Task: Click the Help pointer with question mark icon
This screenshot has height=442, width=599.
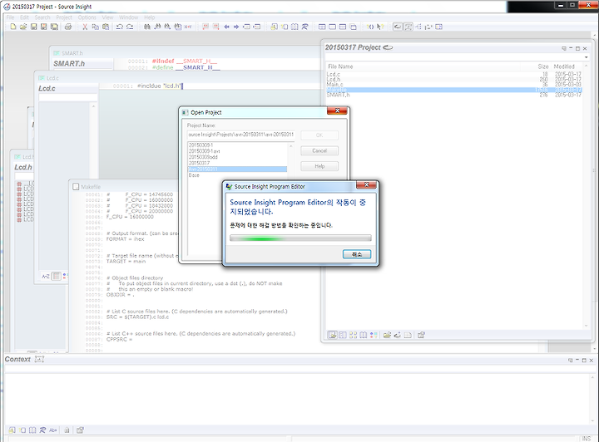Action: coord(379,27)
